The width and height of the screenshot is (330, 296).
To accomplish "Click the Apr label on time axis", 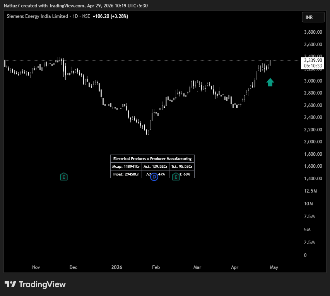I will [235, 267].
